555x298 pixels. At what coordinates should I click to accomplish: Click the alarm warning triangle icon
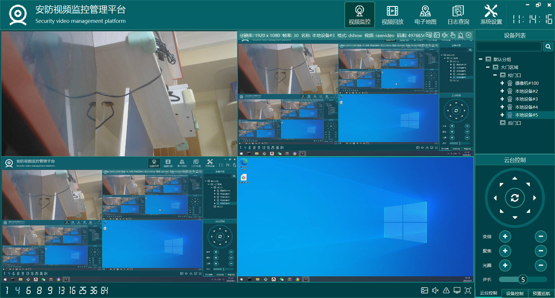coord(446,290)
